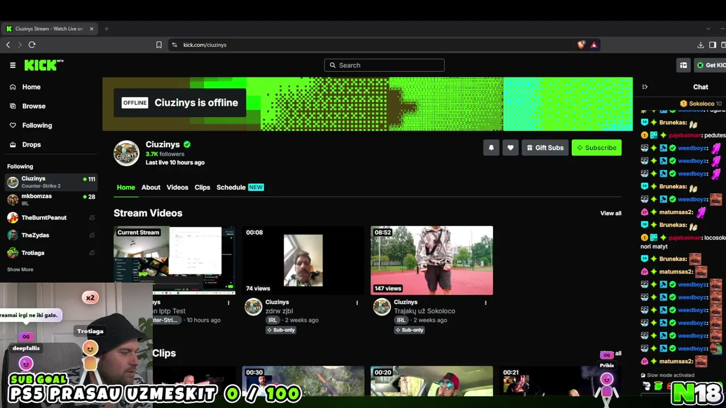Screen dimensions: 726x408
Task: Open the About tab
Action: [151, 188]
